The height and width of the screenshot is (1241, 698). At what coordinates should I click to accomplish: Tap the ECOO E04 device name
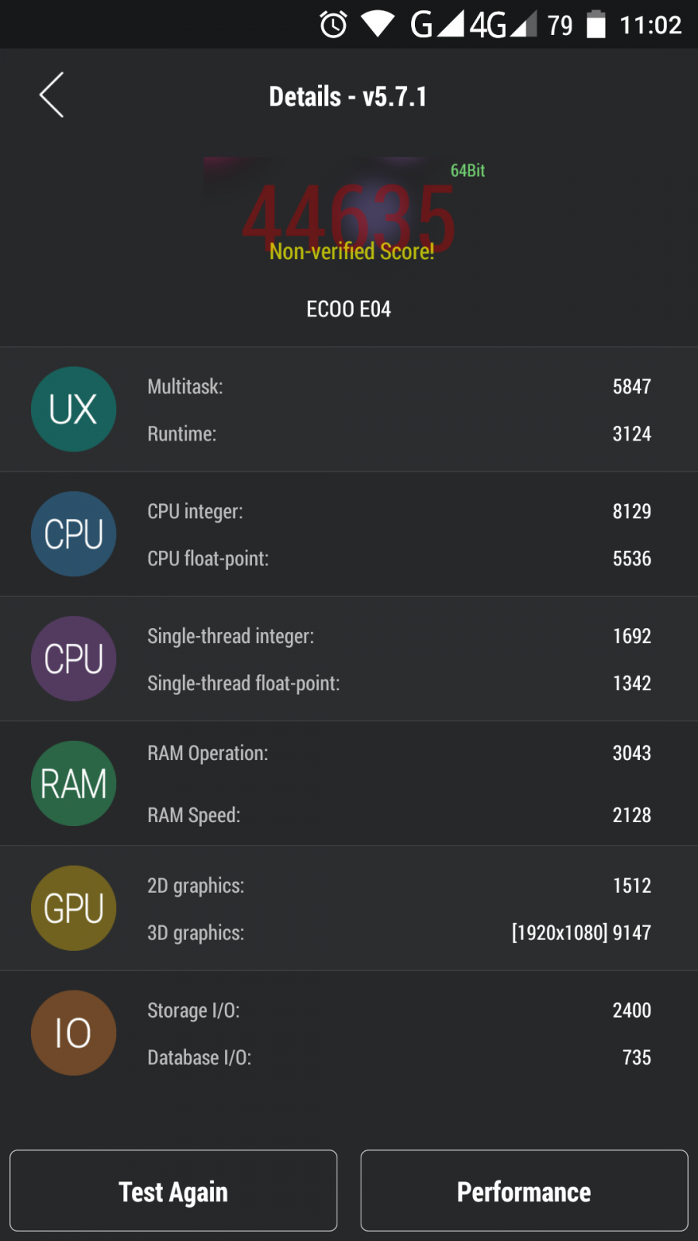click(x=349, y=309)
